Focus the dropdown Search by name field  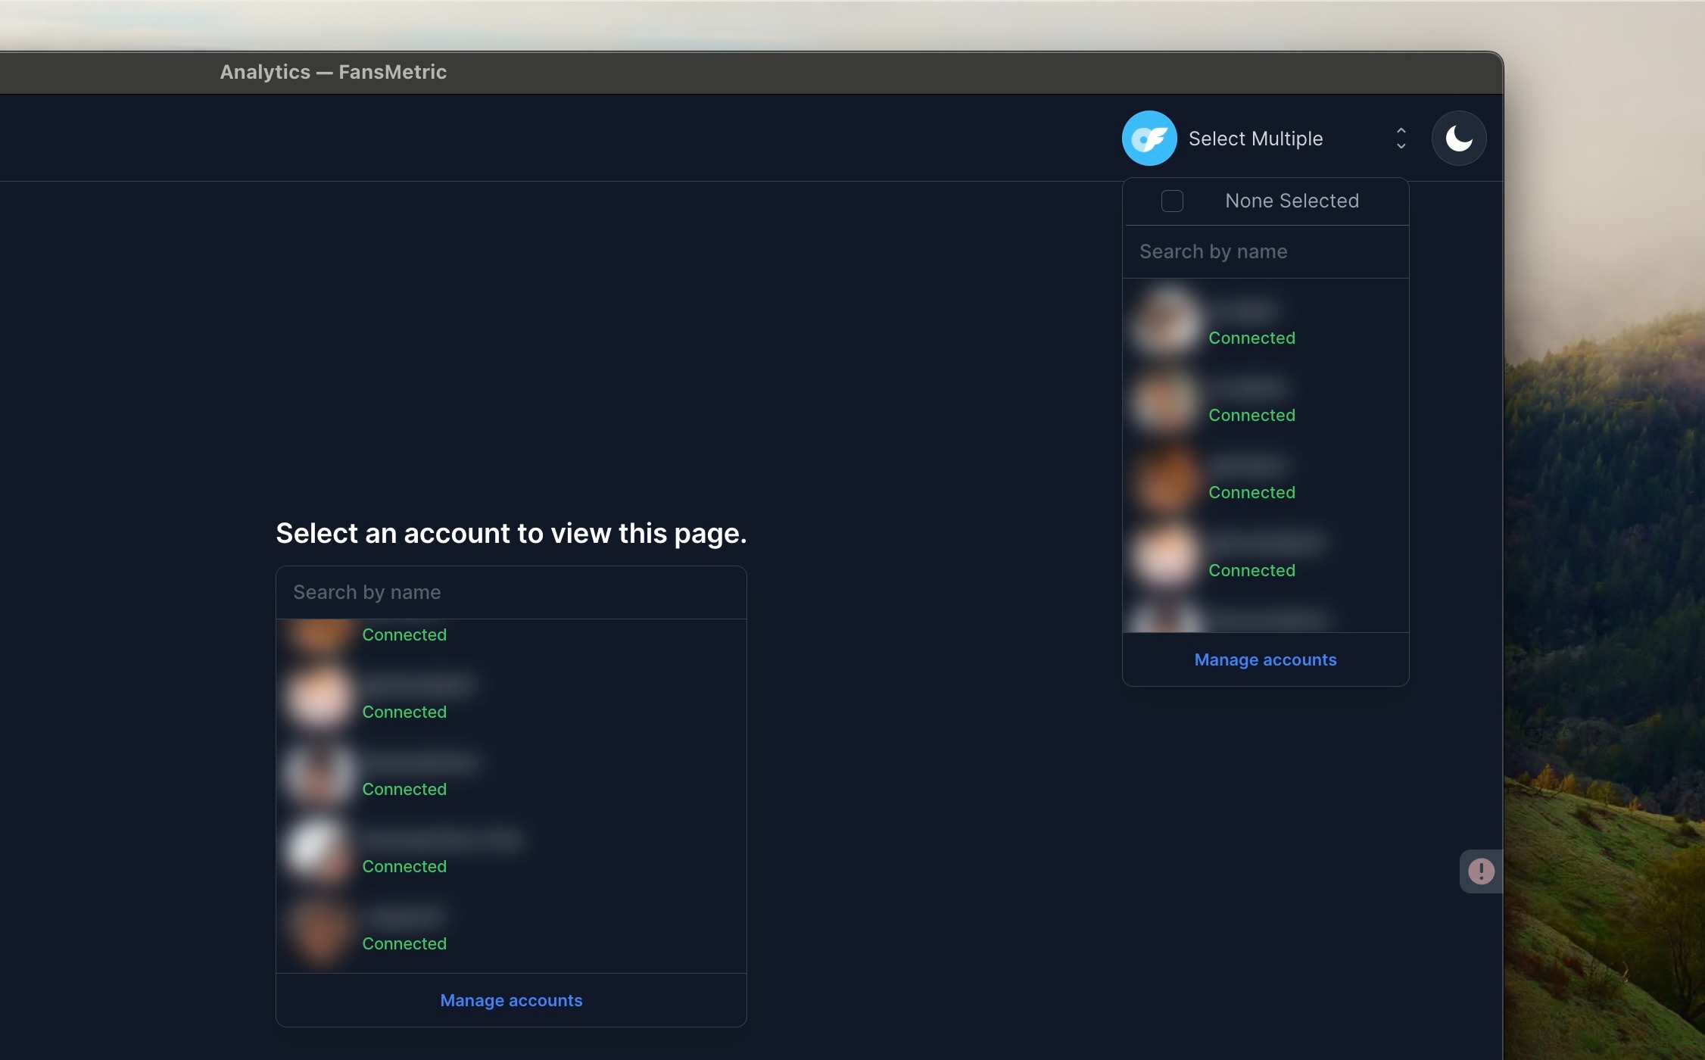pyautogui.click(x=1265, y=251)
